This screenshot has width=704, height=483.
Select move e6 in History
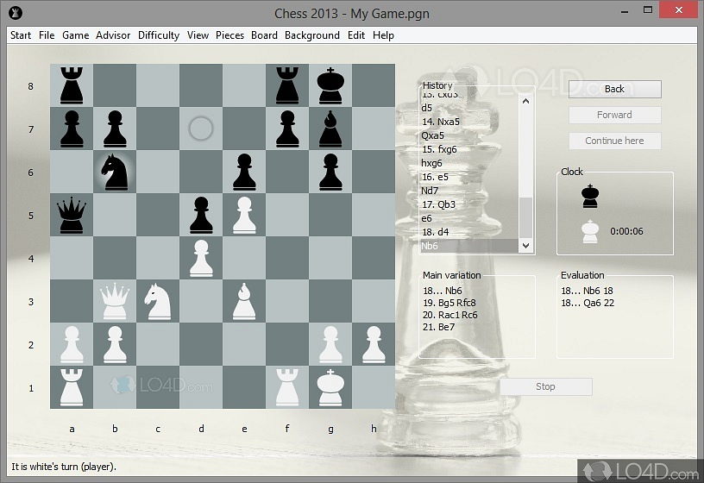(426, 218)
